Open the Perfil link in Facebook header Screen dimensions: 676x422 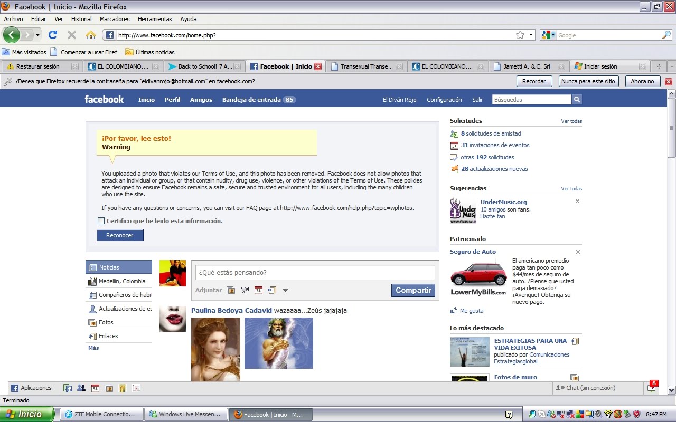173,100
